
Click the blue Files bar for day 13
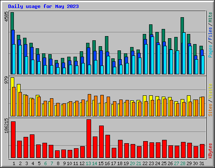[x=88, y=56]
